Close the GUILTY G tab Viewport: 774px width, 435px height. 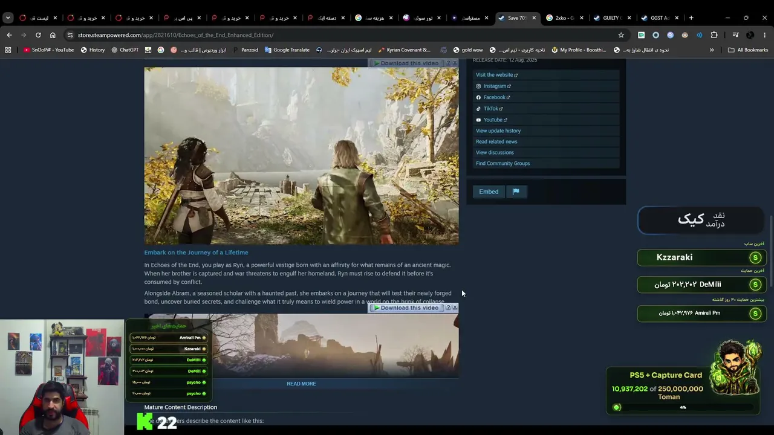(629, 18)
